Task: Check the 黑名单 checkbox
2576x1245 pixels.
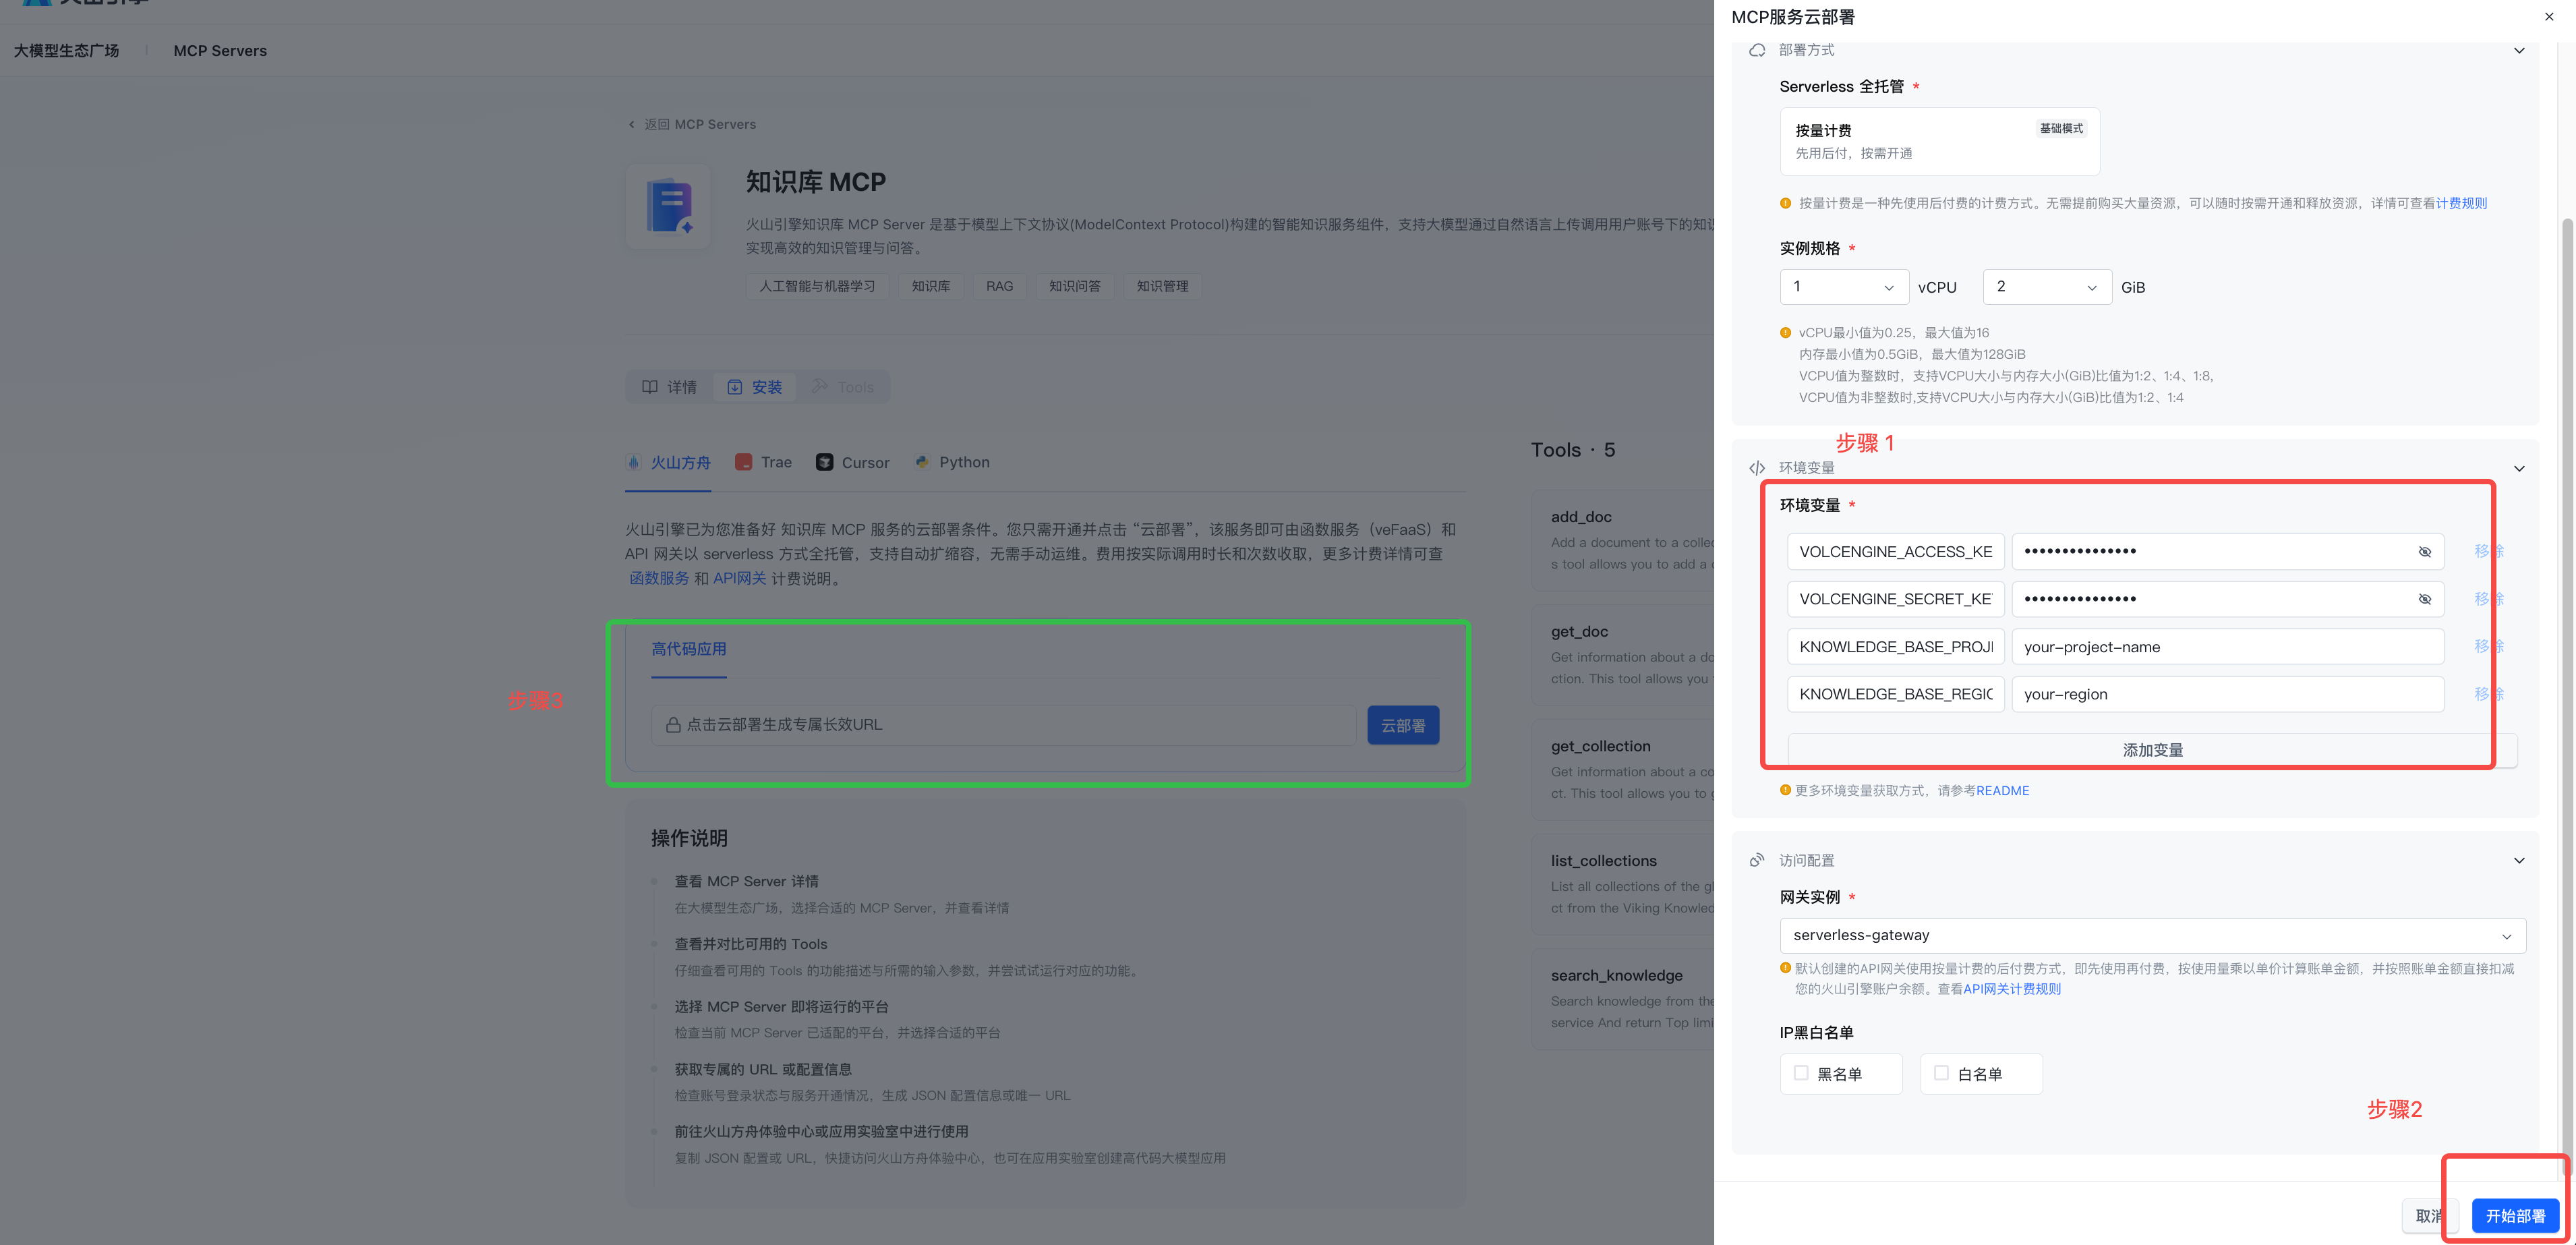Action: 1801,1073
